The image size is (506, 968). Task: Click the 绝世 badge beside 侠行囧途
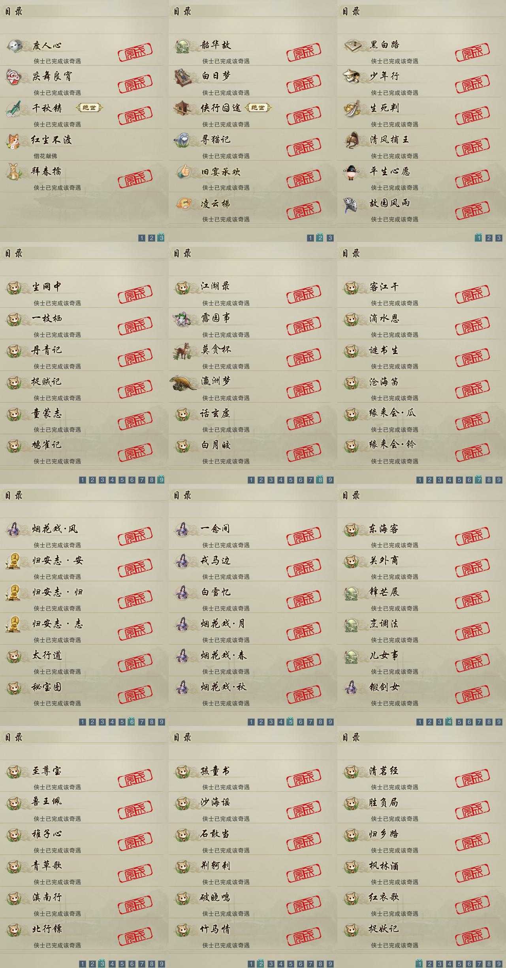tap(258, 108)
